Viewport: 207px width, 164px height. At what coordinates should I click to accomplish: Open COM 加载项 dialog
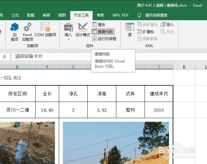point(45,30)
